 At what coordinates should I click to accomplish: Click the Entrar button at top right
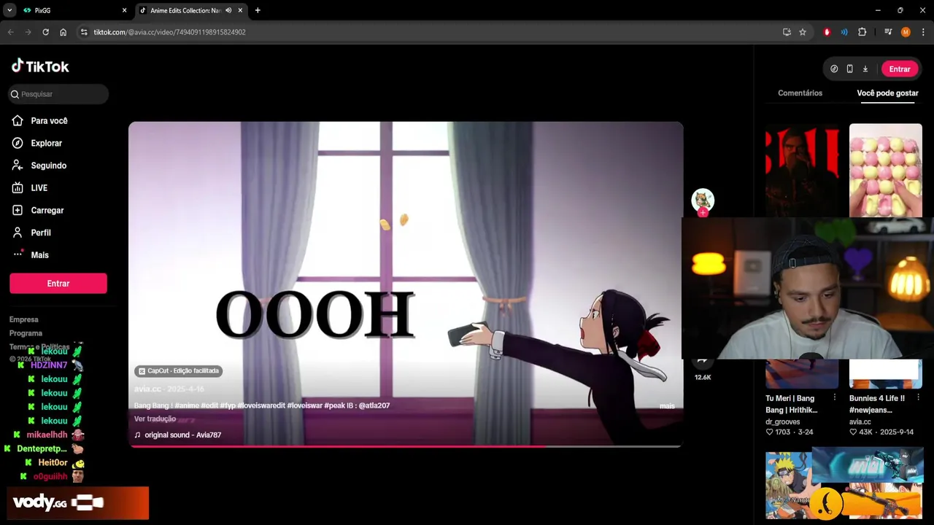click(900, 69)
